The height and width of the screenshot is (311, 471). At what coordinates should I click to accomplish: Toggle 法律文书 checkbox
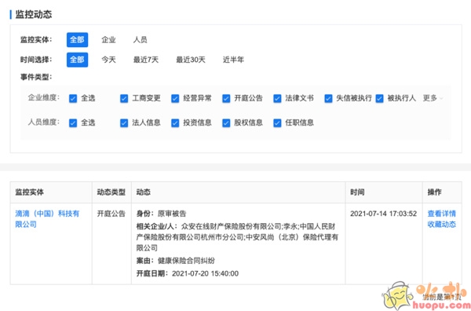277,98
